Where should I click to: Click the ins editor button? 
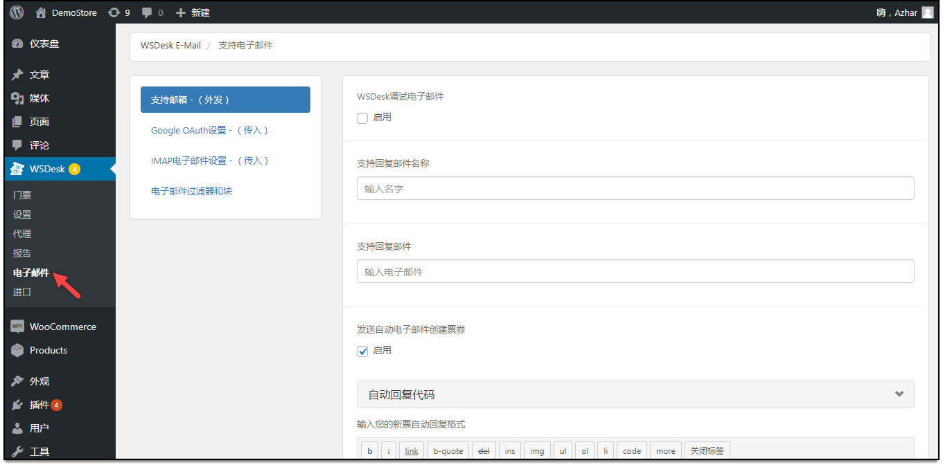(x=510, y=451)
